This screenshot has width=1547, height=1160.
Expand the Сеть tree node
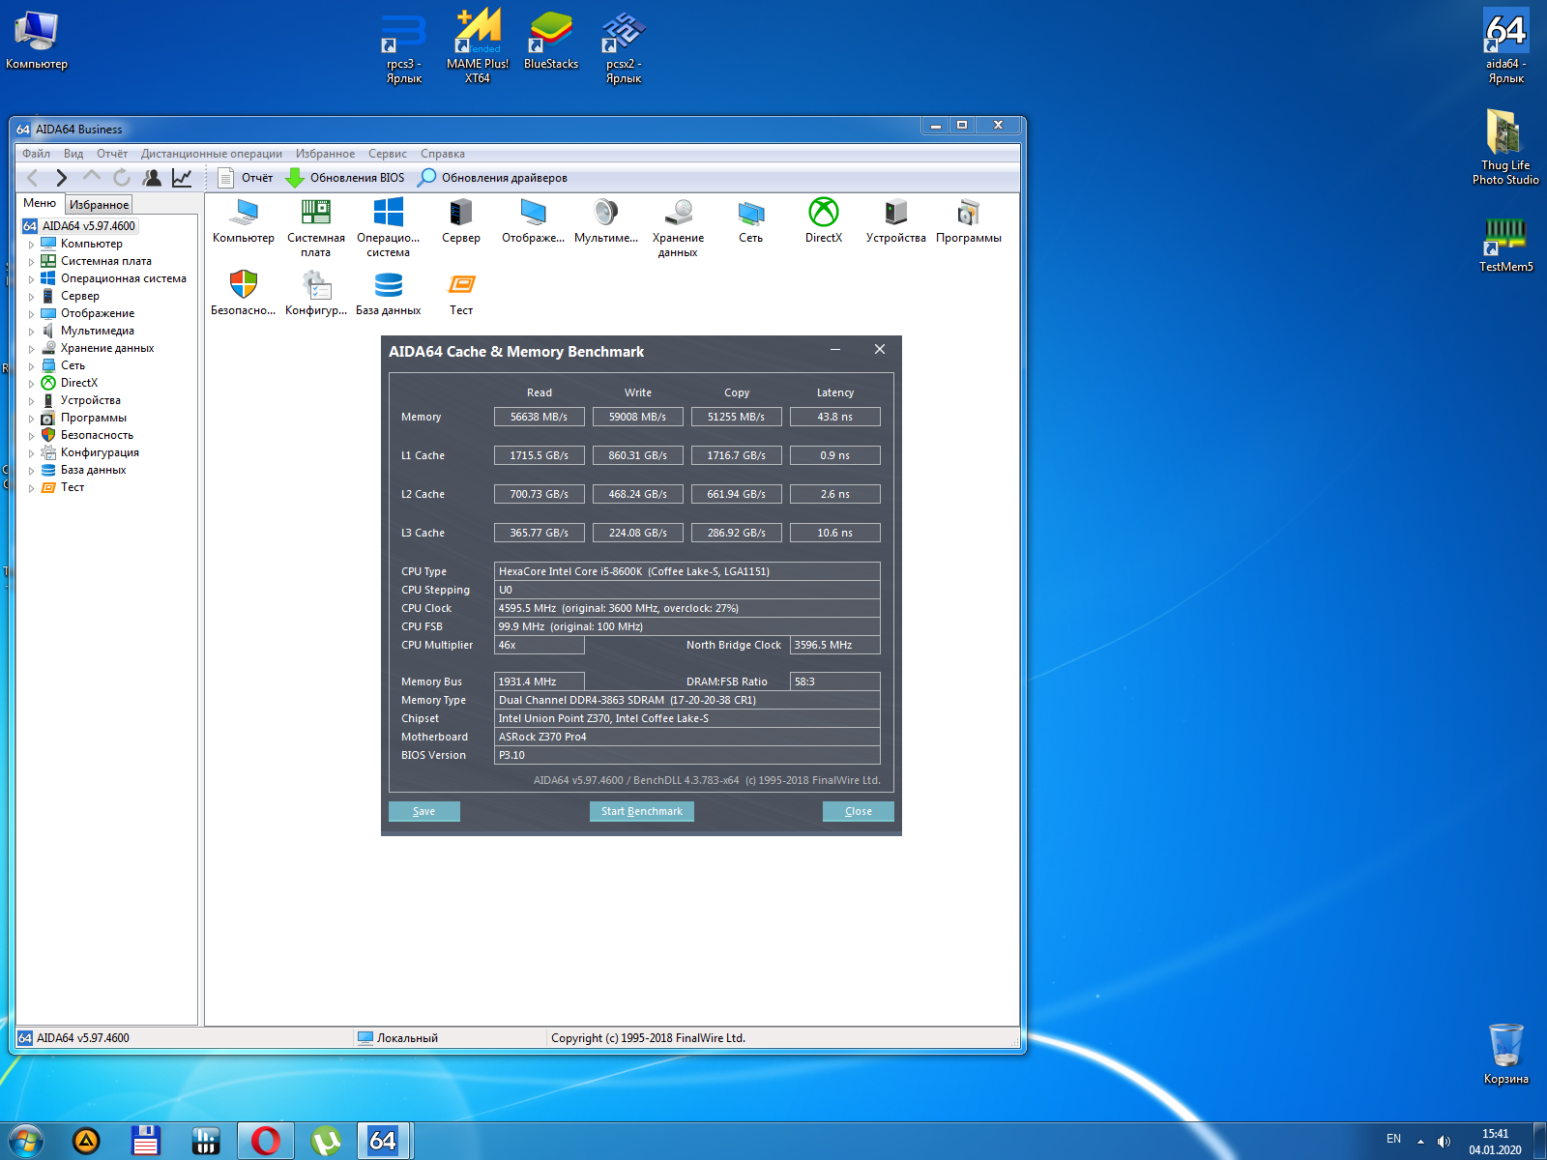point(31,366)
